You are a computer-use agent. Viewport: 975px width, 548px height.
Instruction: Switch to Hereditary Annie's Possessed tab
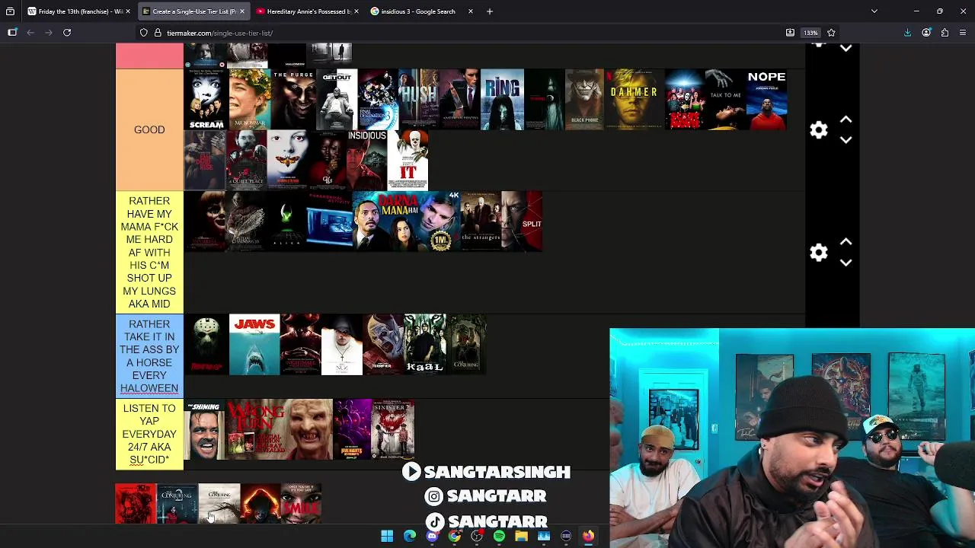[308, 11]
